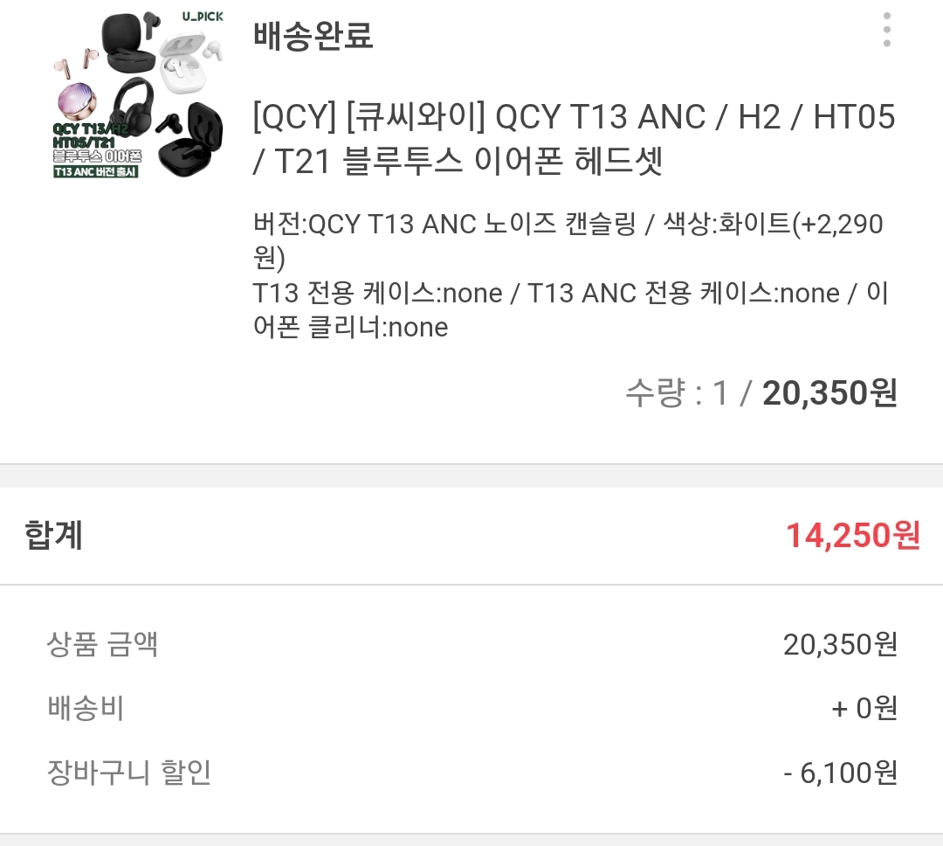The width and height of the screenshot is (943, 846).
Task: Tap the 'T13 전용 케이스:none' option line
Action: click(377, 293)
